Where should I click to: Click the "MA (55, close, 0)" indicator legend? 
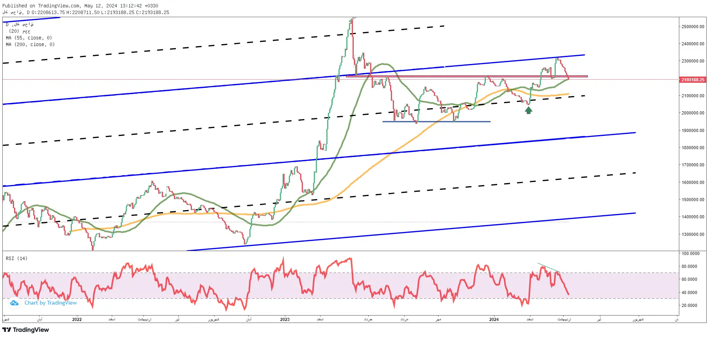[x=29, y=38]
